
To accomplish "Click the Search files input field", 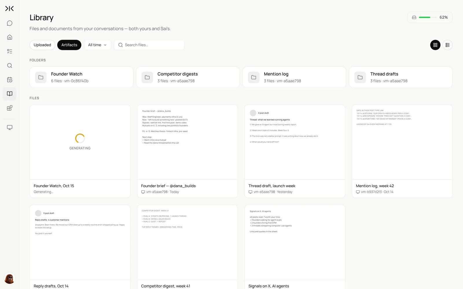I will (x=149, y=45).
